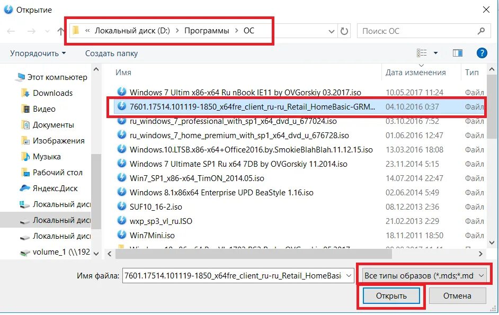The height and width of the screenshot is (315, 499).
Task: Click disc icon of SUF10_16-2.iso
Action: (121, 206)
